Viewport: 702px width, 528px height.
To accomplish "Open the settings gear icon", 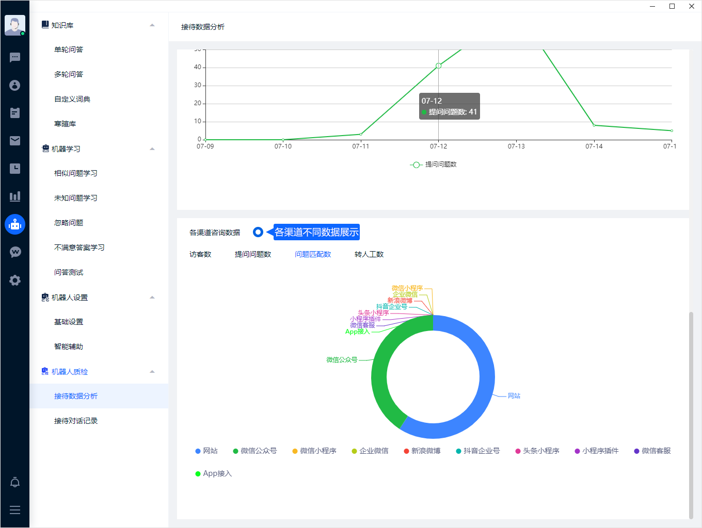I will click(15, 280).
